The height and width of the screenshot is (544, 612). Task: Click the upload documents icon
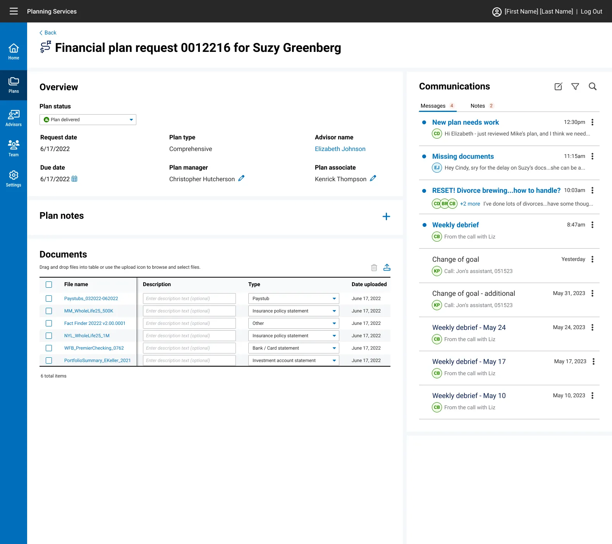(387, 268)
